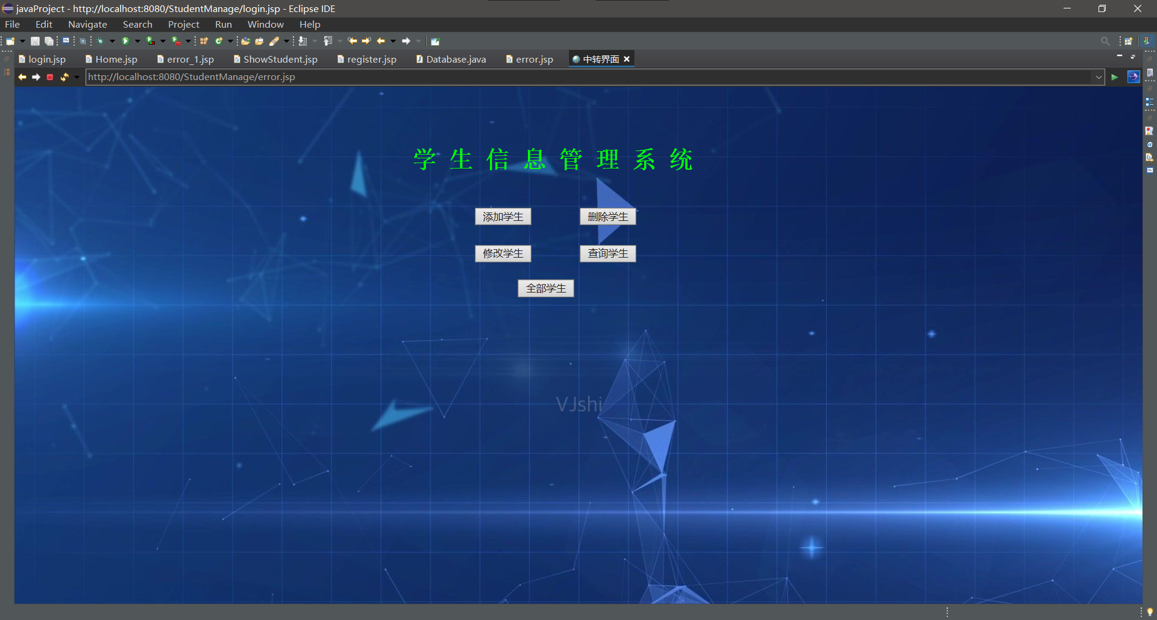Click the toolbar Search flashlight icon
Image resolution: width=1157 pixels, height=620 pixels.
[x=274, y=41]
